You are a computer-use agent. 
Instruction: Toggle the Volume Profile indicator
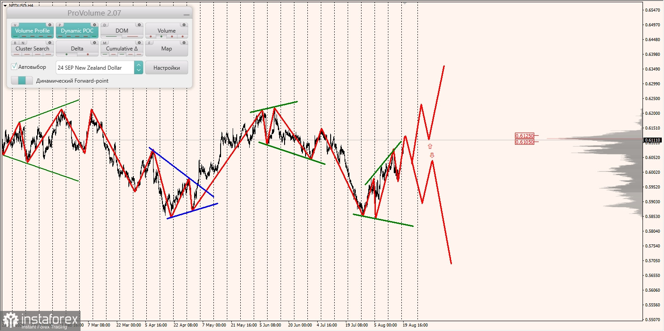pos(32,30)
